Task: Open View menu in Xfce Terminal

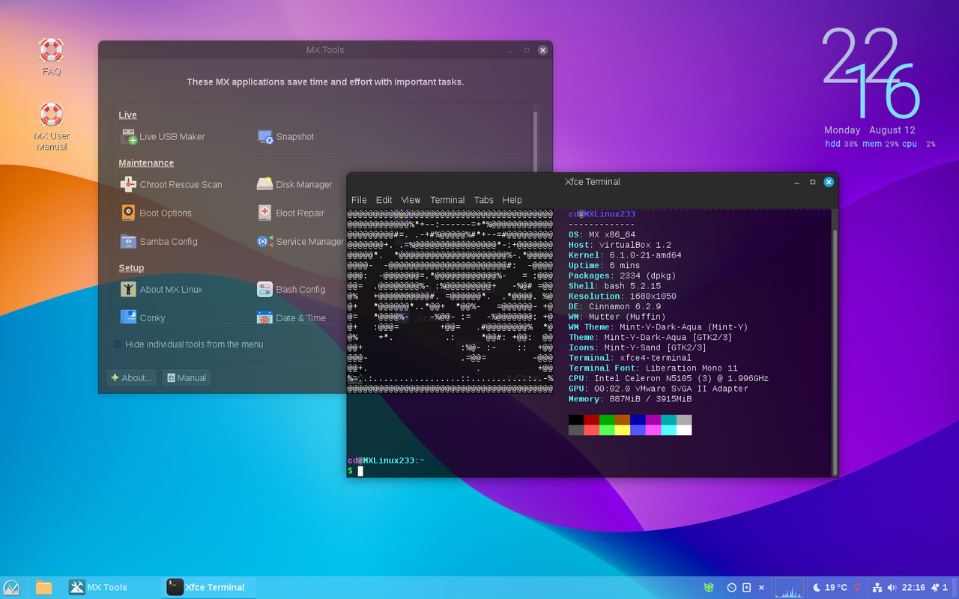Action: [411, 200]
